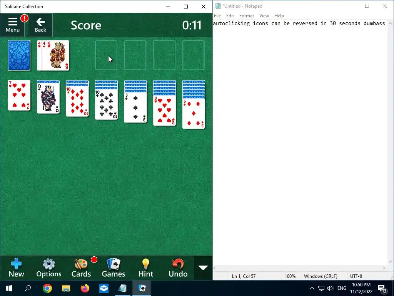Screen dimensions: 394x296
Task: Click the first empty foundation slot
Action: tap(106, 55)
